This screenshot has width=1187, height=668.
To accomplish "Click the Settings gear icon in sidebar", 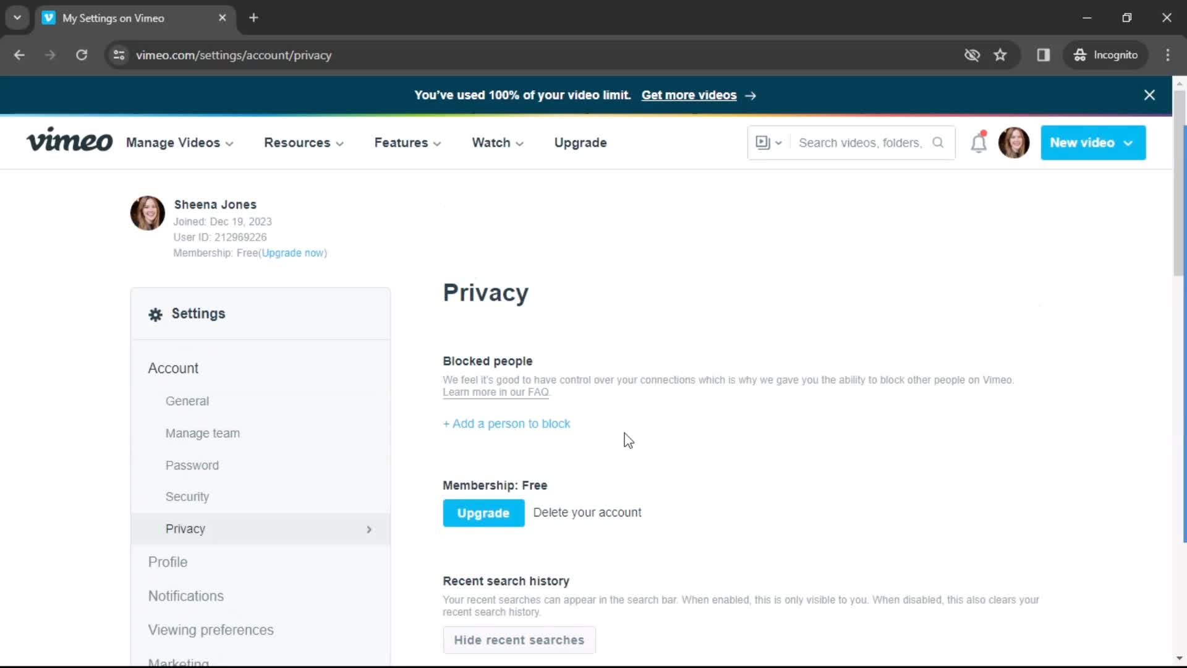I will [x=155, y=314].
